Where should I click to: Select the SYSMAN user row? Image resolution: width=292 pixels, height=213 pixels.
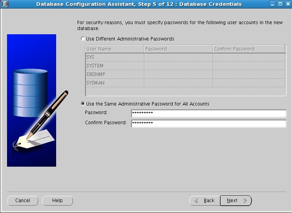click(x=185, y=83)
